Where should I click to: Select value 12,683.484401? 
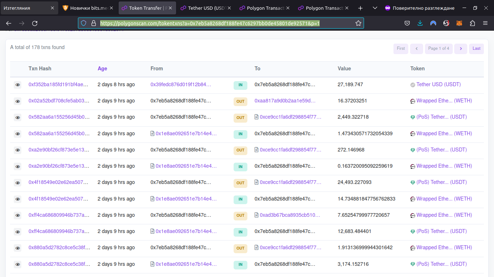[354, 231]
